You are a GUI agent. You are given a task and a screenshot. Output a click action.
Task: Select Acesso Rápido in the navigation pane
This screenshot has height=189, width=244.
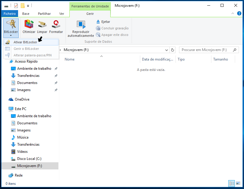pos(26,61)
